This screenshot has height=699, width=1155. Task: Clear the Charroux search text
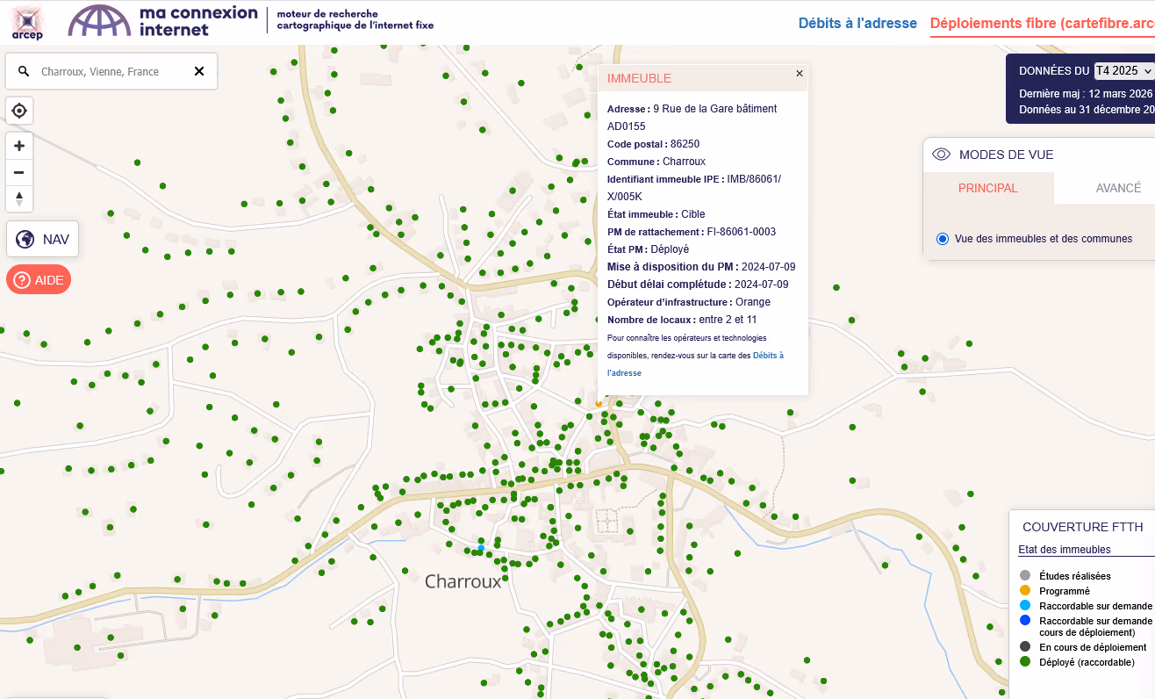pyautogui.click(x=199, y=72)
